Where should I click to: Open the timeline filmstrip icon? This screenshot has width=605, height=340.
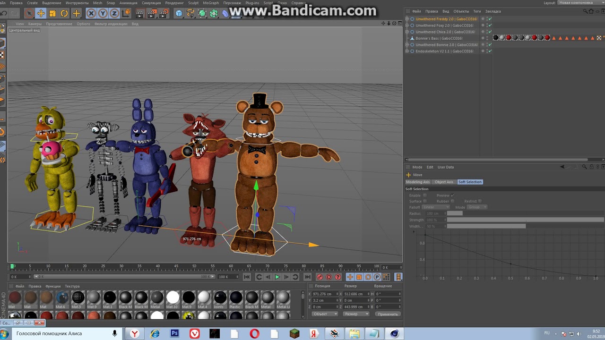pos(398,277)
